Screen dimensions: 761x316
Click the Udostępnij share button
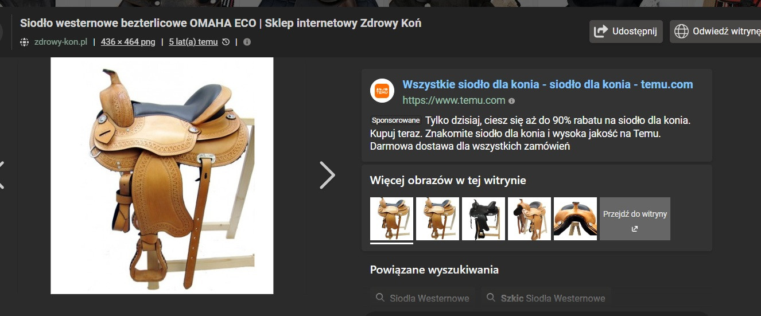coord(626,32)
